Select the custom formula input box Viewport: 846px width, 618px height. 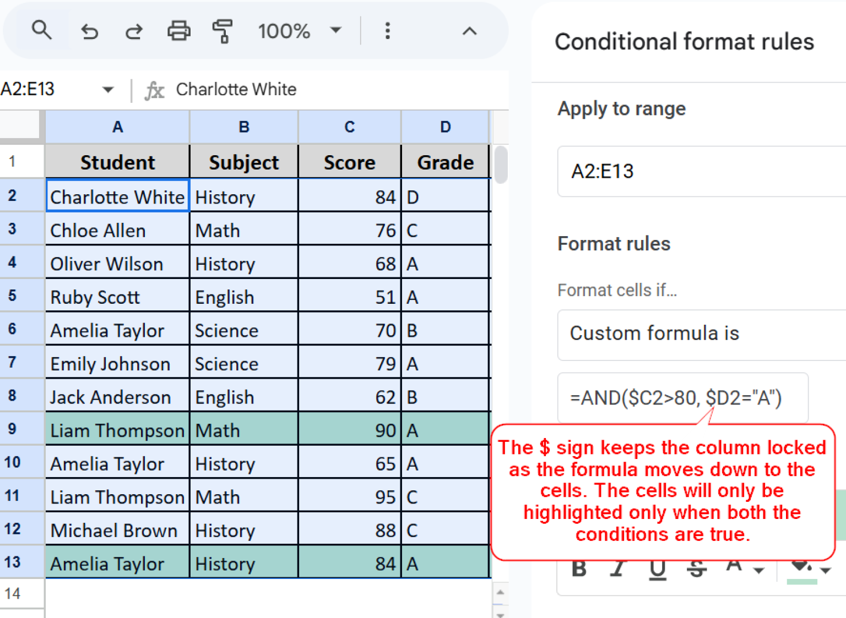pyautogui.click(x=683, y=397)
